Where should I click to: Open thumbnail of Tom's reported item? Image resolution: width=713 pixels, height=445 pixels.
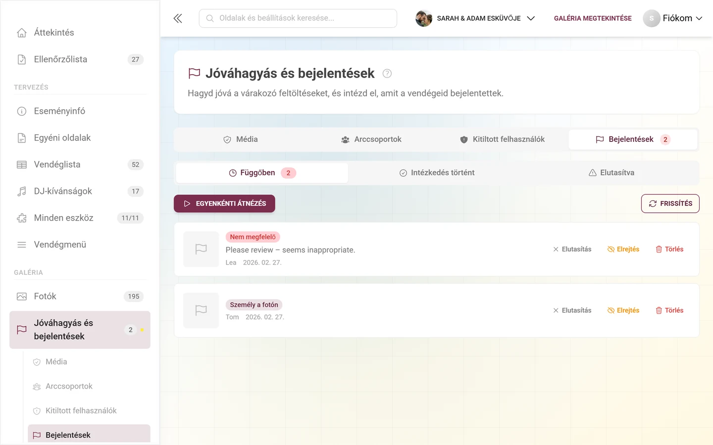(201, 311)
